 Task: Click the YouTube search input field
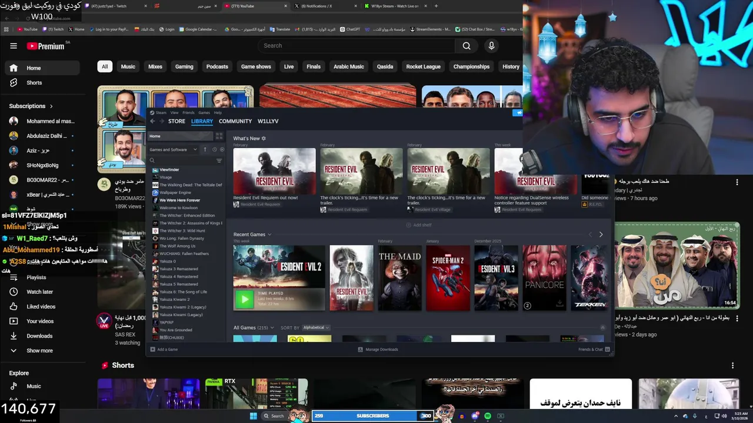point(356,46)
